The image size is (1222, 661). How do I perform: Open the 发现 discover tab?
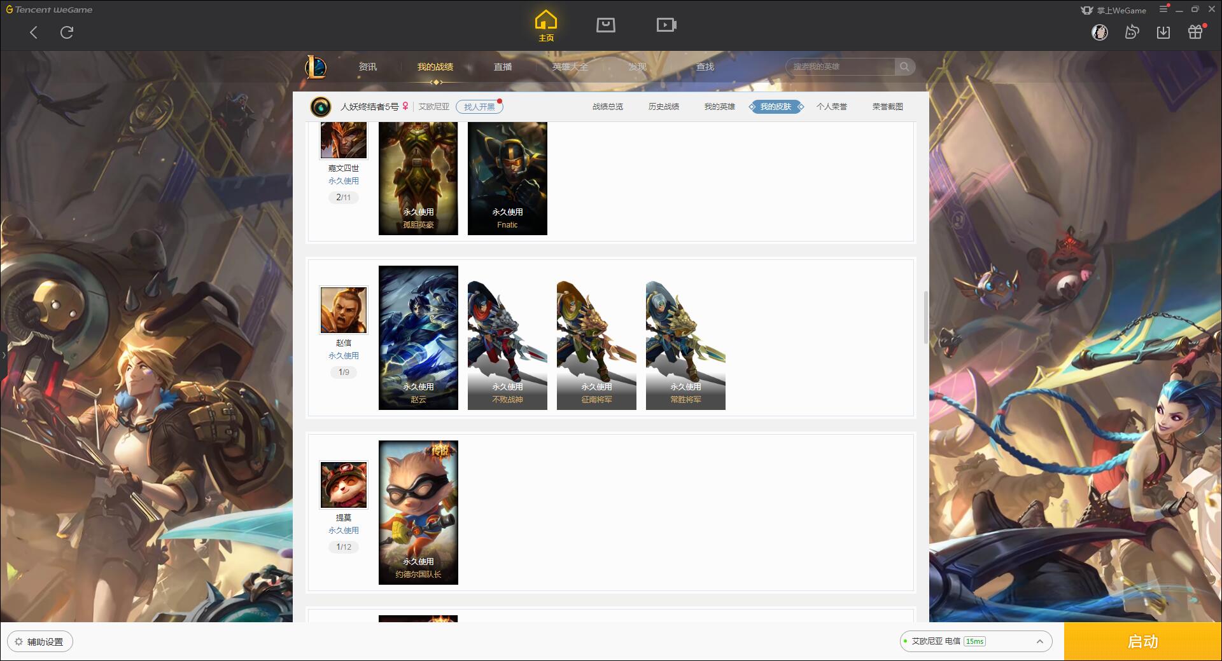[638, 67]
